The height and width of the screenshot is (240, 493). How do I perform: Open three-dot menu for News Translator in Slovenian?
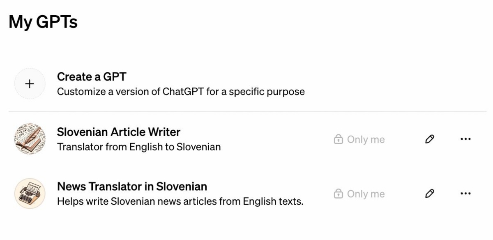coord(465,193)
